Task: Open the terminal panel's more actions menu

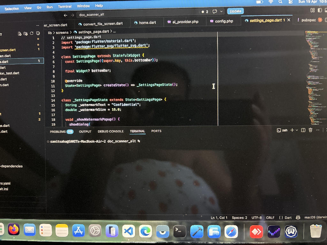Action: (317, 130)
